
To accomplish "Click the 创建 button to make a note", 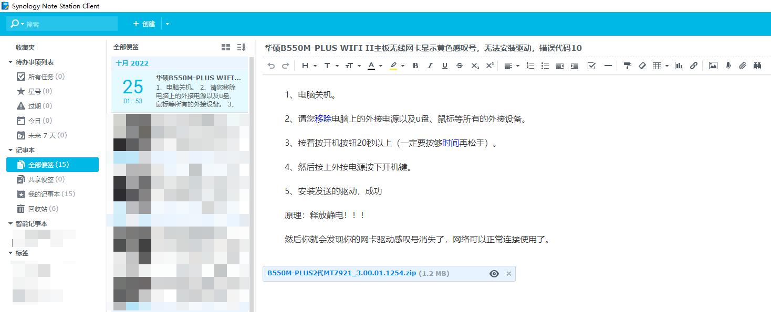I will coord(144,24).
